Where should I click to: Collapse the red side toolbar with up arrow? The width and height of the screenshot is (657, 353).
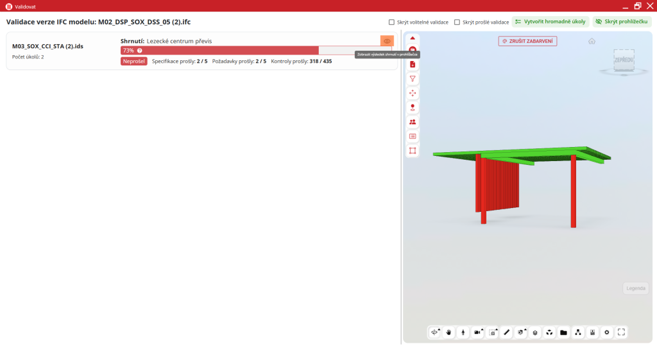pos(413,38)
